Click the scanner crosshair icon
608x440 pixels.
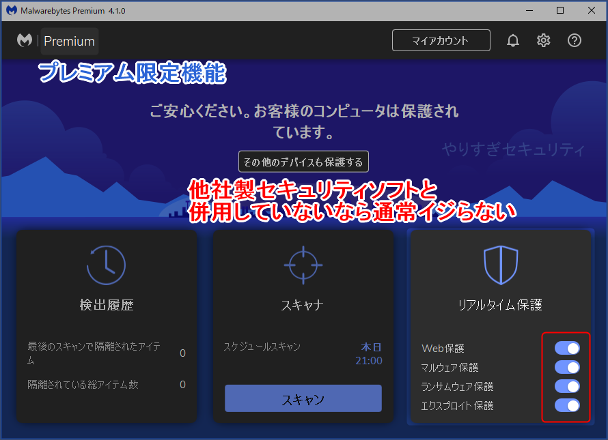[303, 265]
